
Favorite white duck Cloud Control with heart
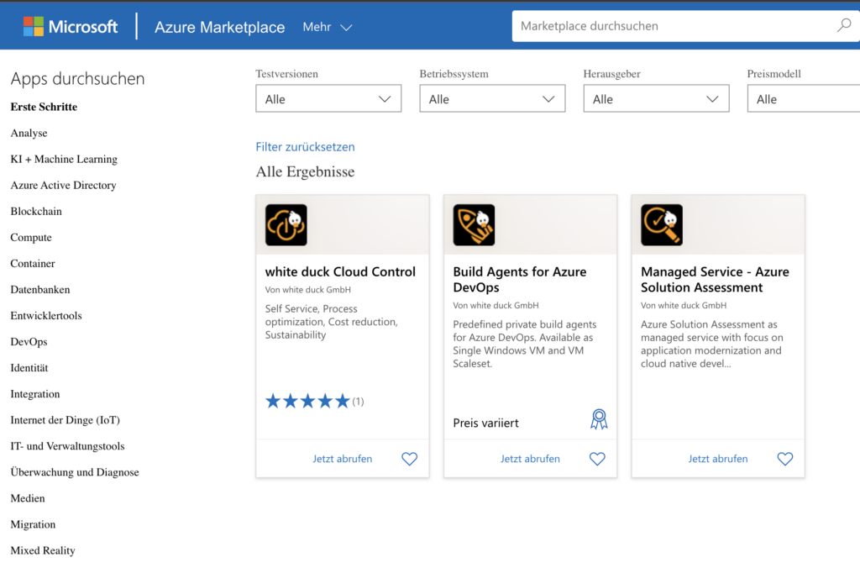pos(409,459)
